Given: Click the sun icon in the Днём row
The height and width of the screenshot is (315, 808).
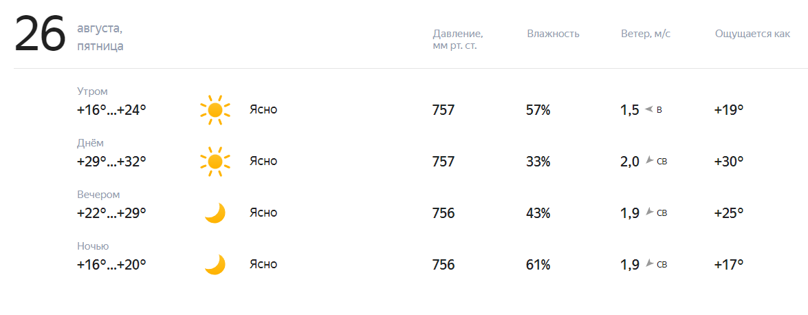Looking at the screenshot, I should (215, 162).
